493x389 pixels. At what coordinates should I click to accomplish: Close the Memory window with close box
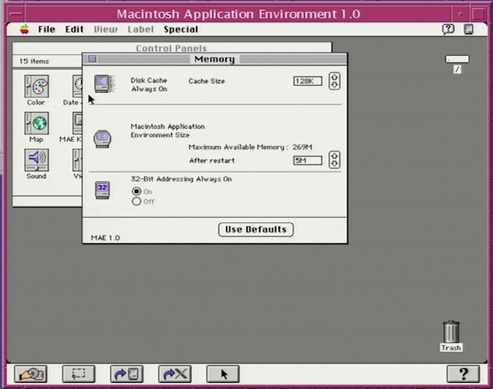point(93,59)
